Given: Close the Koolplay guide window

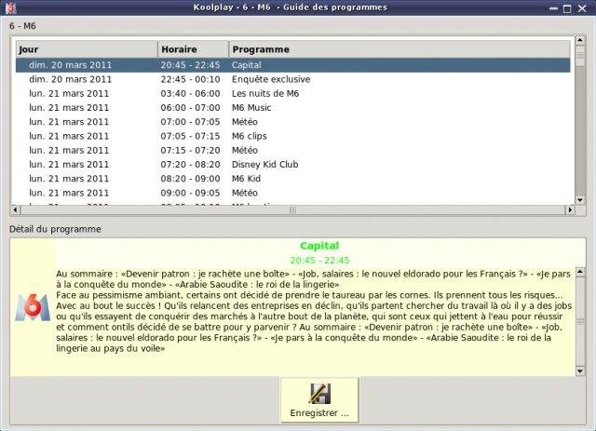Looking at the screenshot, I should 582,8.
